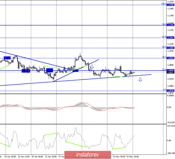Click the current price 1.0822 label

(x=170, y=72)
